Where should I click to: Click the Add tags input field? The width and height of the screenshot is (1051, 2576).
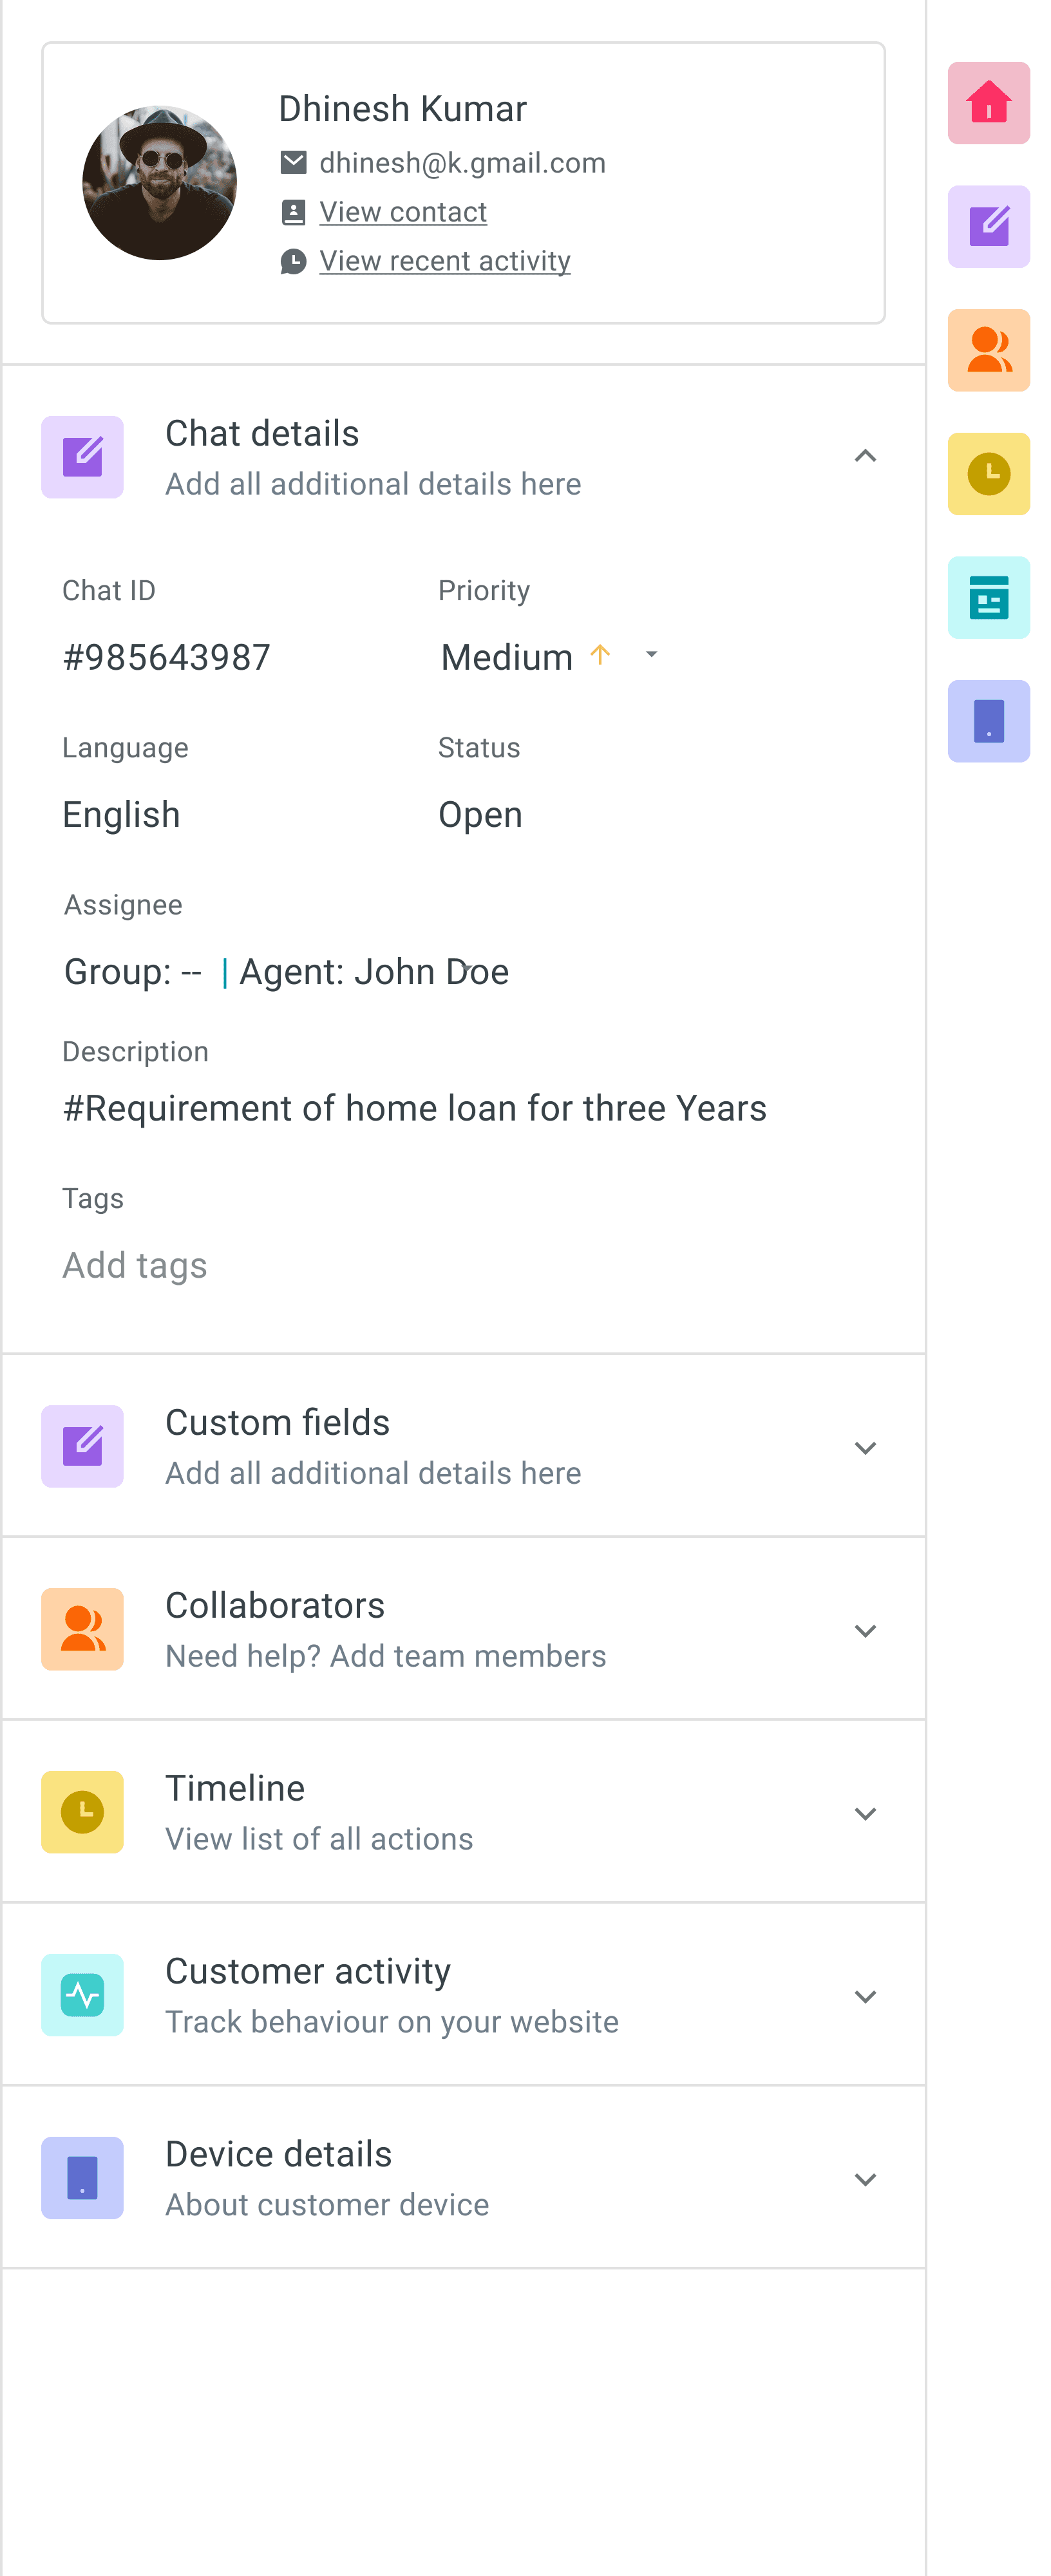coord(135,1265)
